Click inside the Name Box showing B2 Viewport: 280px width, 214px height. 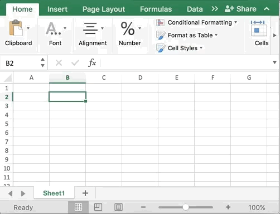click(21, 63)
